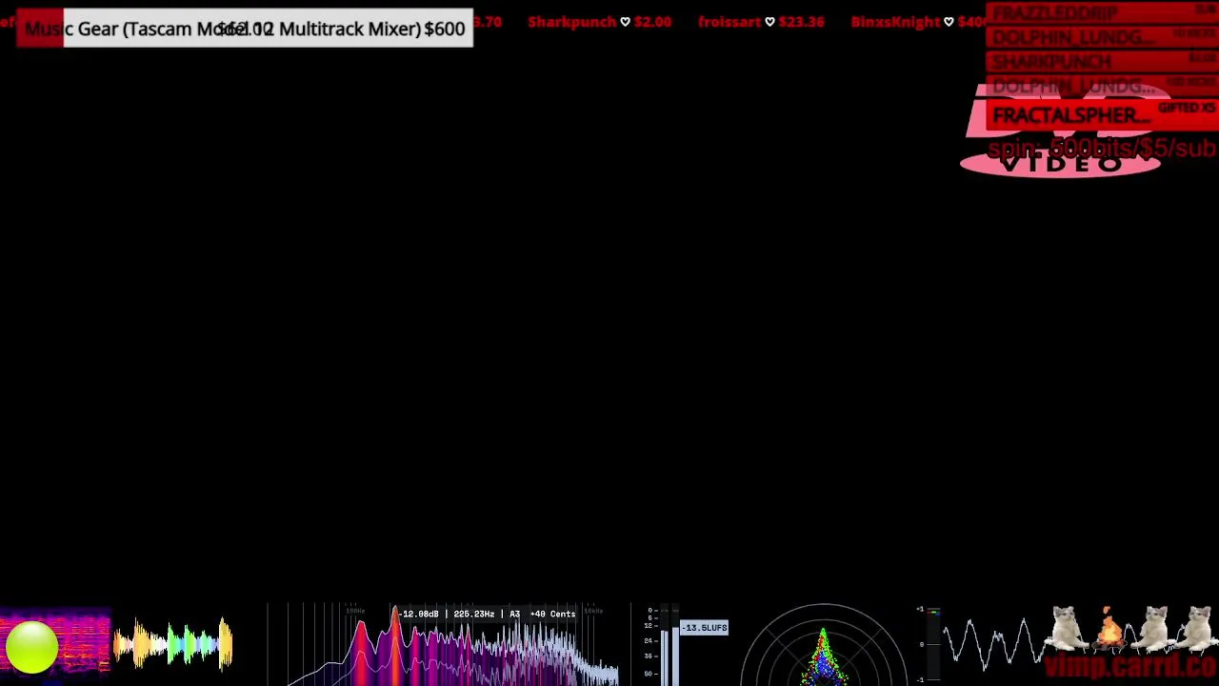
Task: Click the heart next to Sharkpunch in ticker
Action: click(625, 22)
